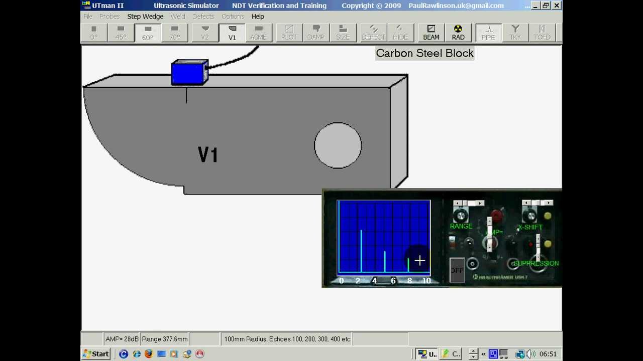Click X-SHIFT left arrow
The width and height of the screenshot is (643, 361).
525,203
